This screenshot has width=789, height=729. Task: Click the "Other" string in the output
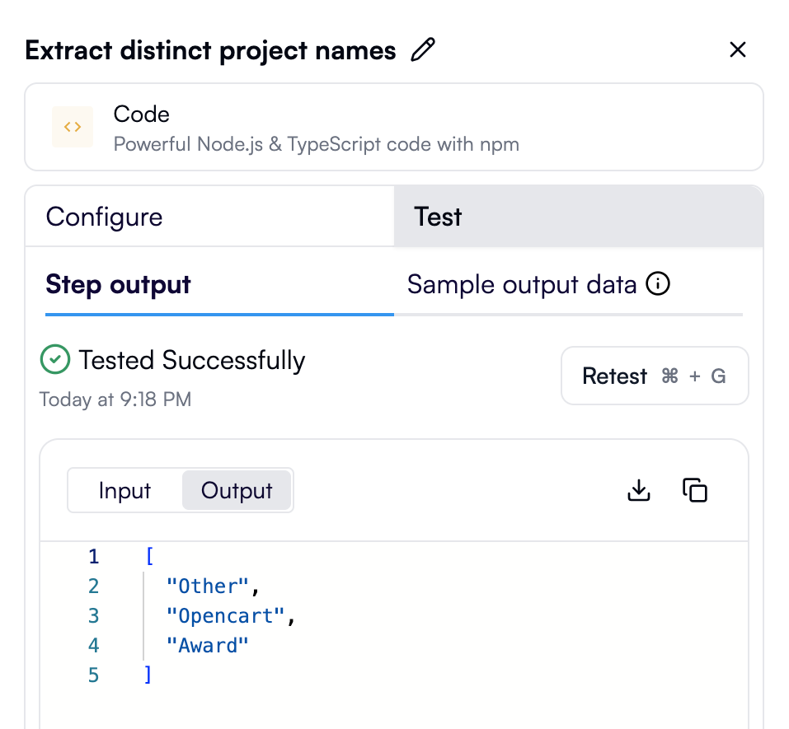(x=208, y=586)
